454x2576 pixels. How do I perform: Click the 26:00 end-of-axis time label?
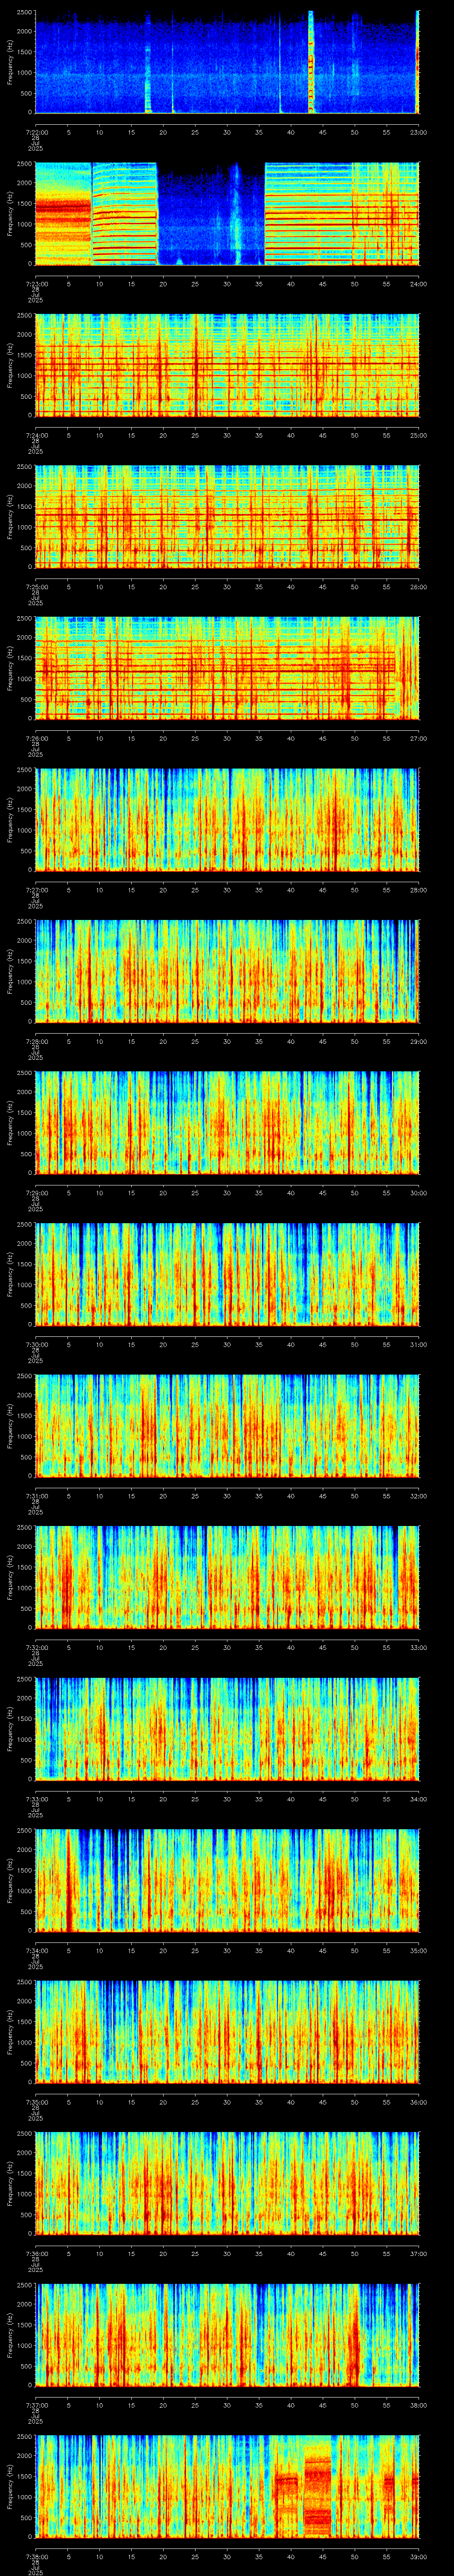418,587
